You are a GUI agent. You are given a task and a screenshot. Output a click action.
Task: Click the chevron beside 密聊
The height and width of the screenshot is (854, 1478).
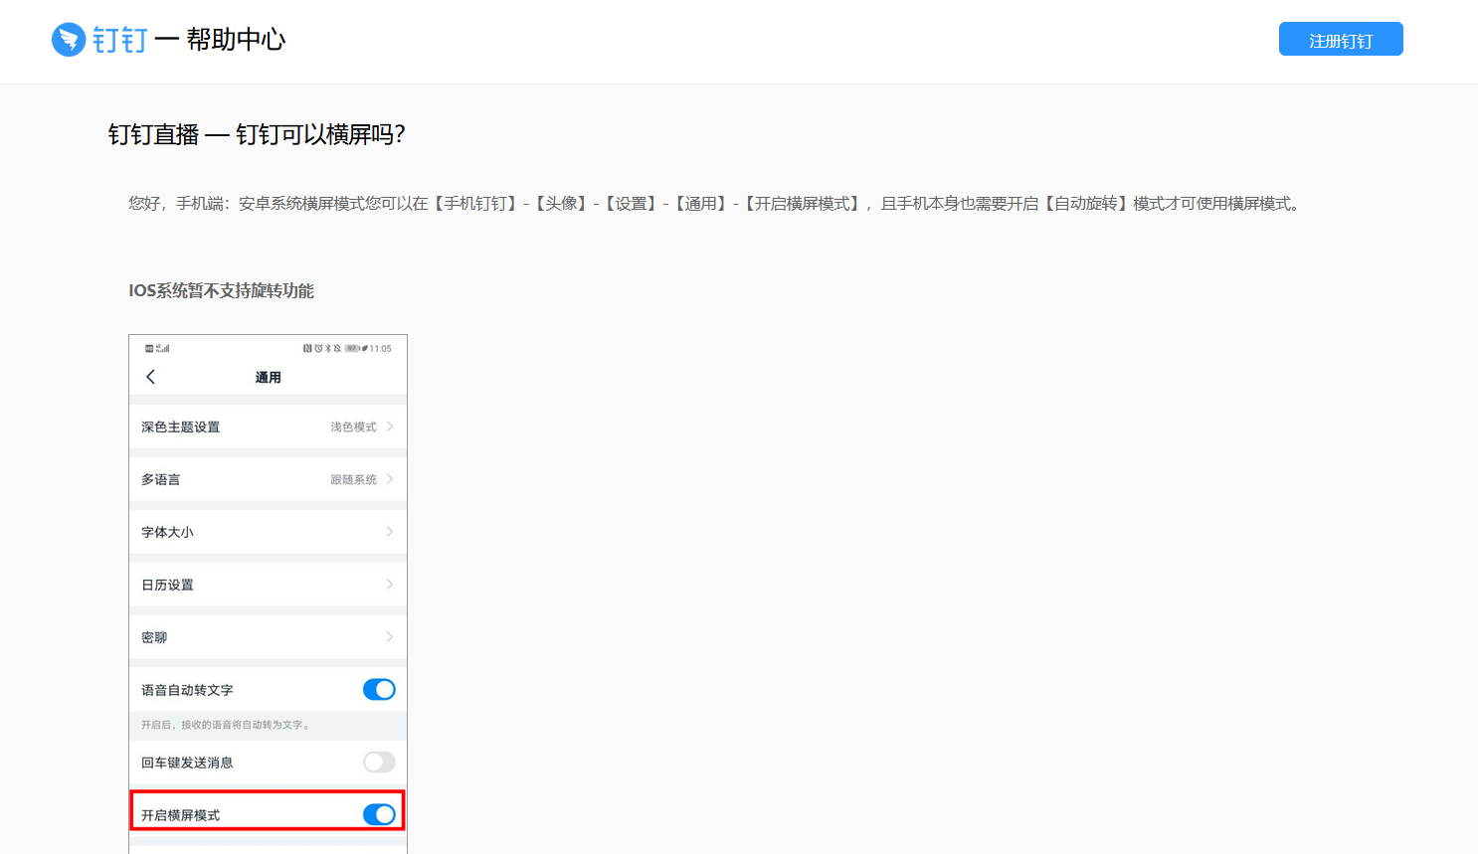(x=390, y=637)
